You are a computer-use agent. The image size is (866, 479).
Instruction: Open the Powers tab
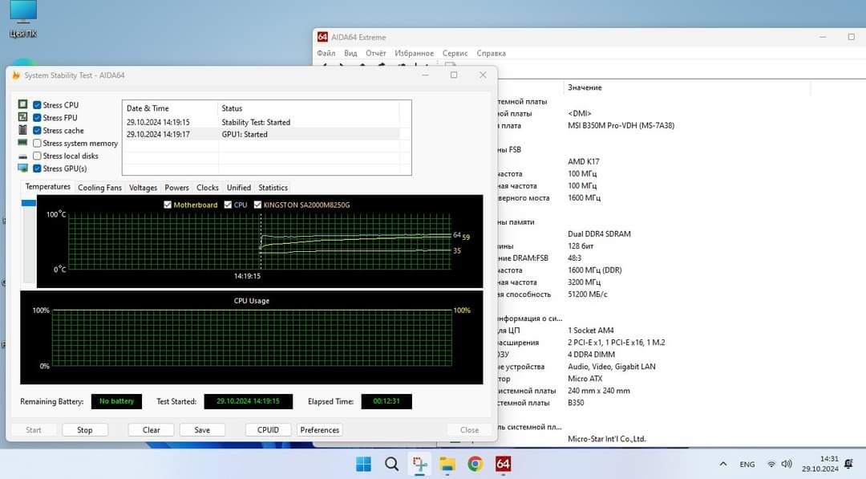(x=176, y=188)
